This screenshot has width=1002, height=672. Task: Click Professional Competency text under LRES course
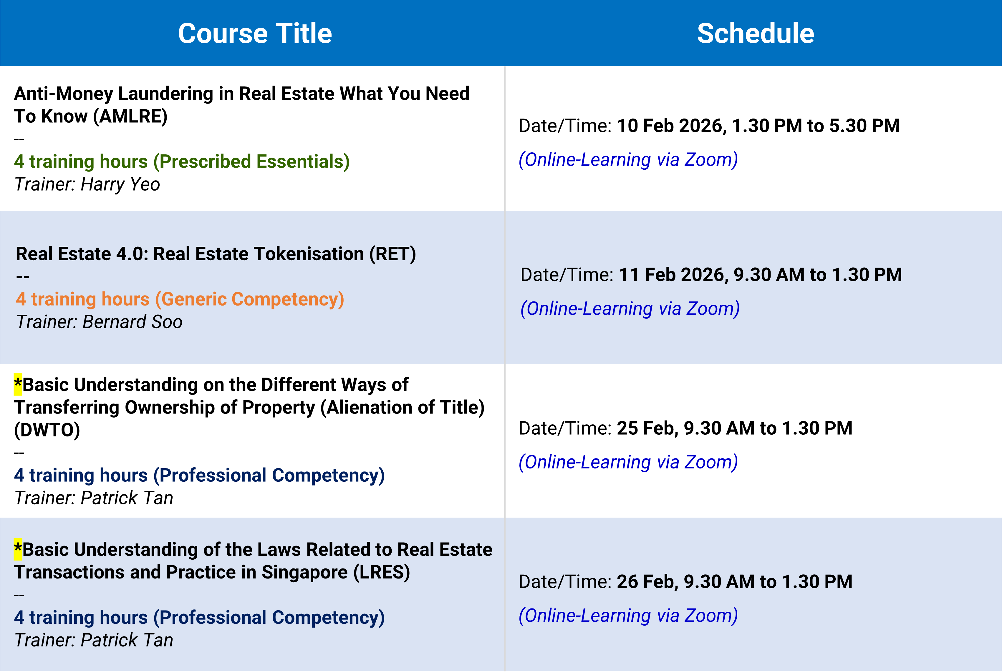pos(199,618)
